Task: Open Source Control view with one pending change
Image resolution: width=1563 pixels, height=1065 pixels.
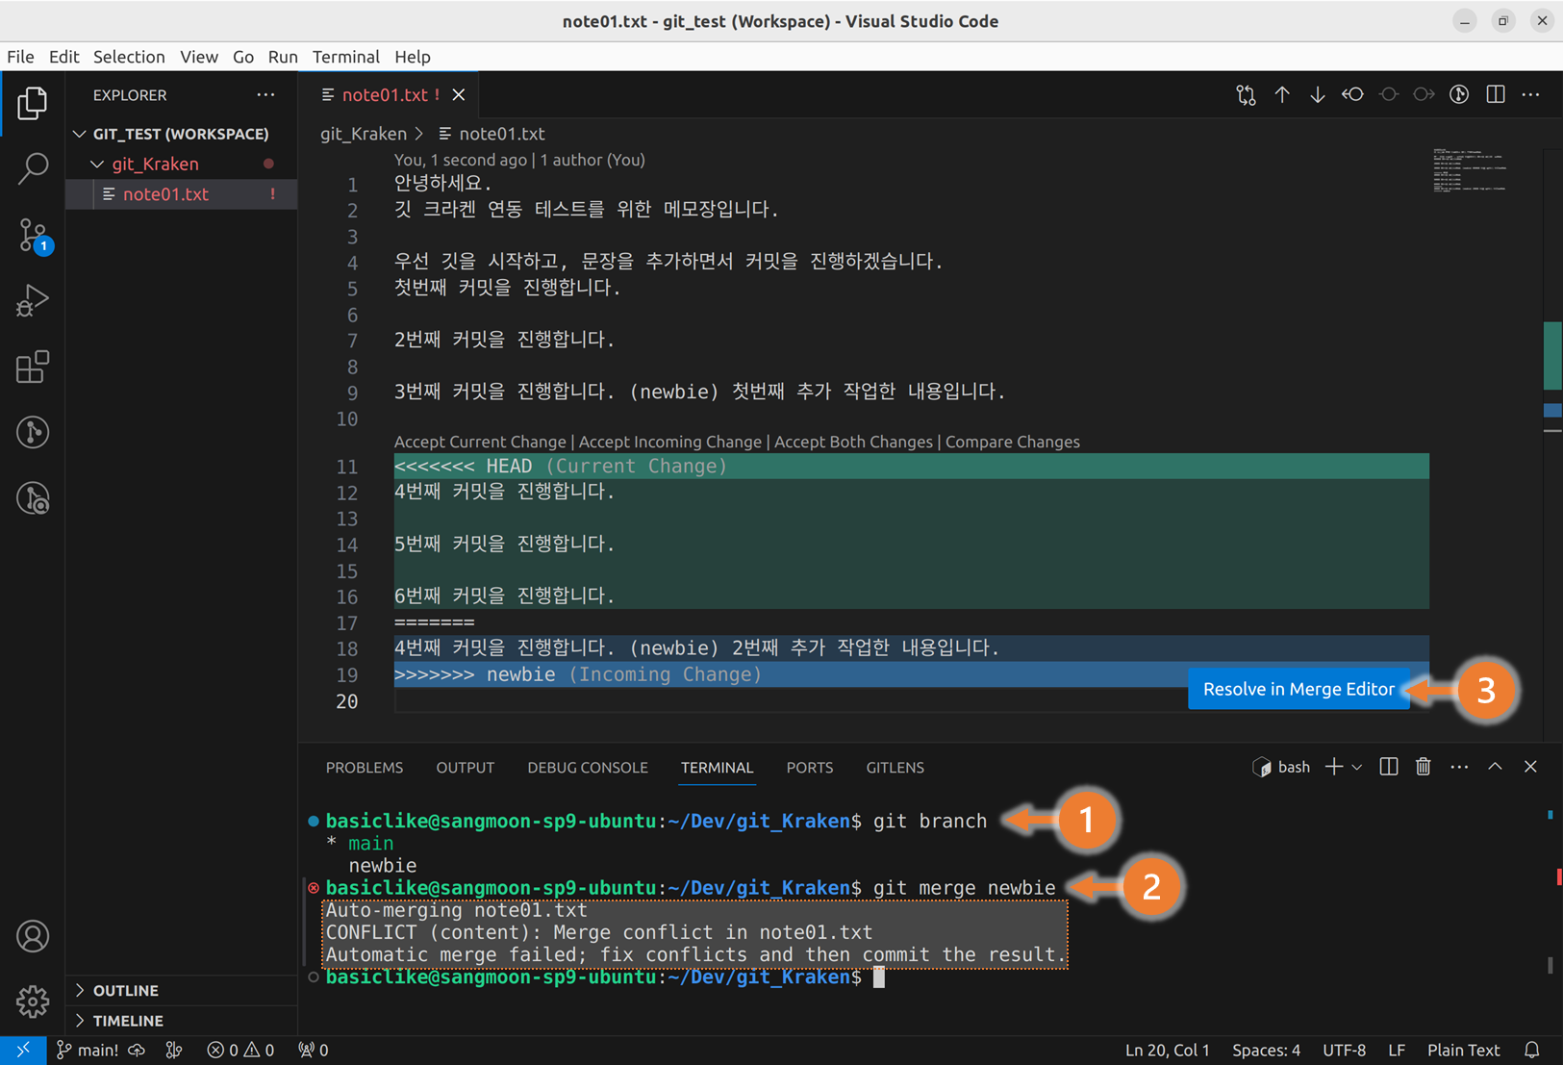Action: point(33,235)
